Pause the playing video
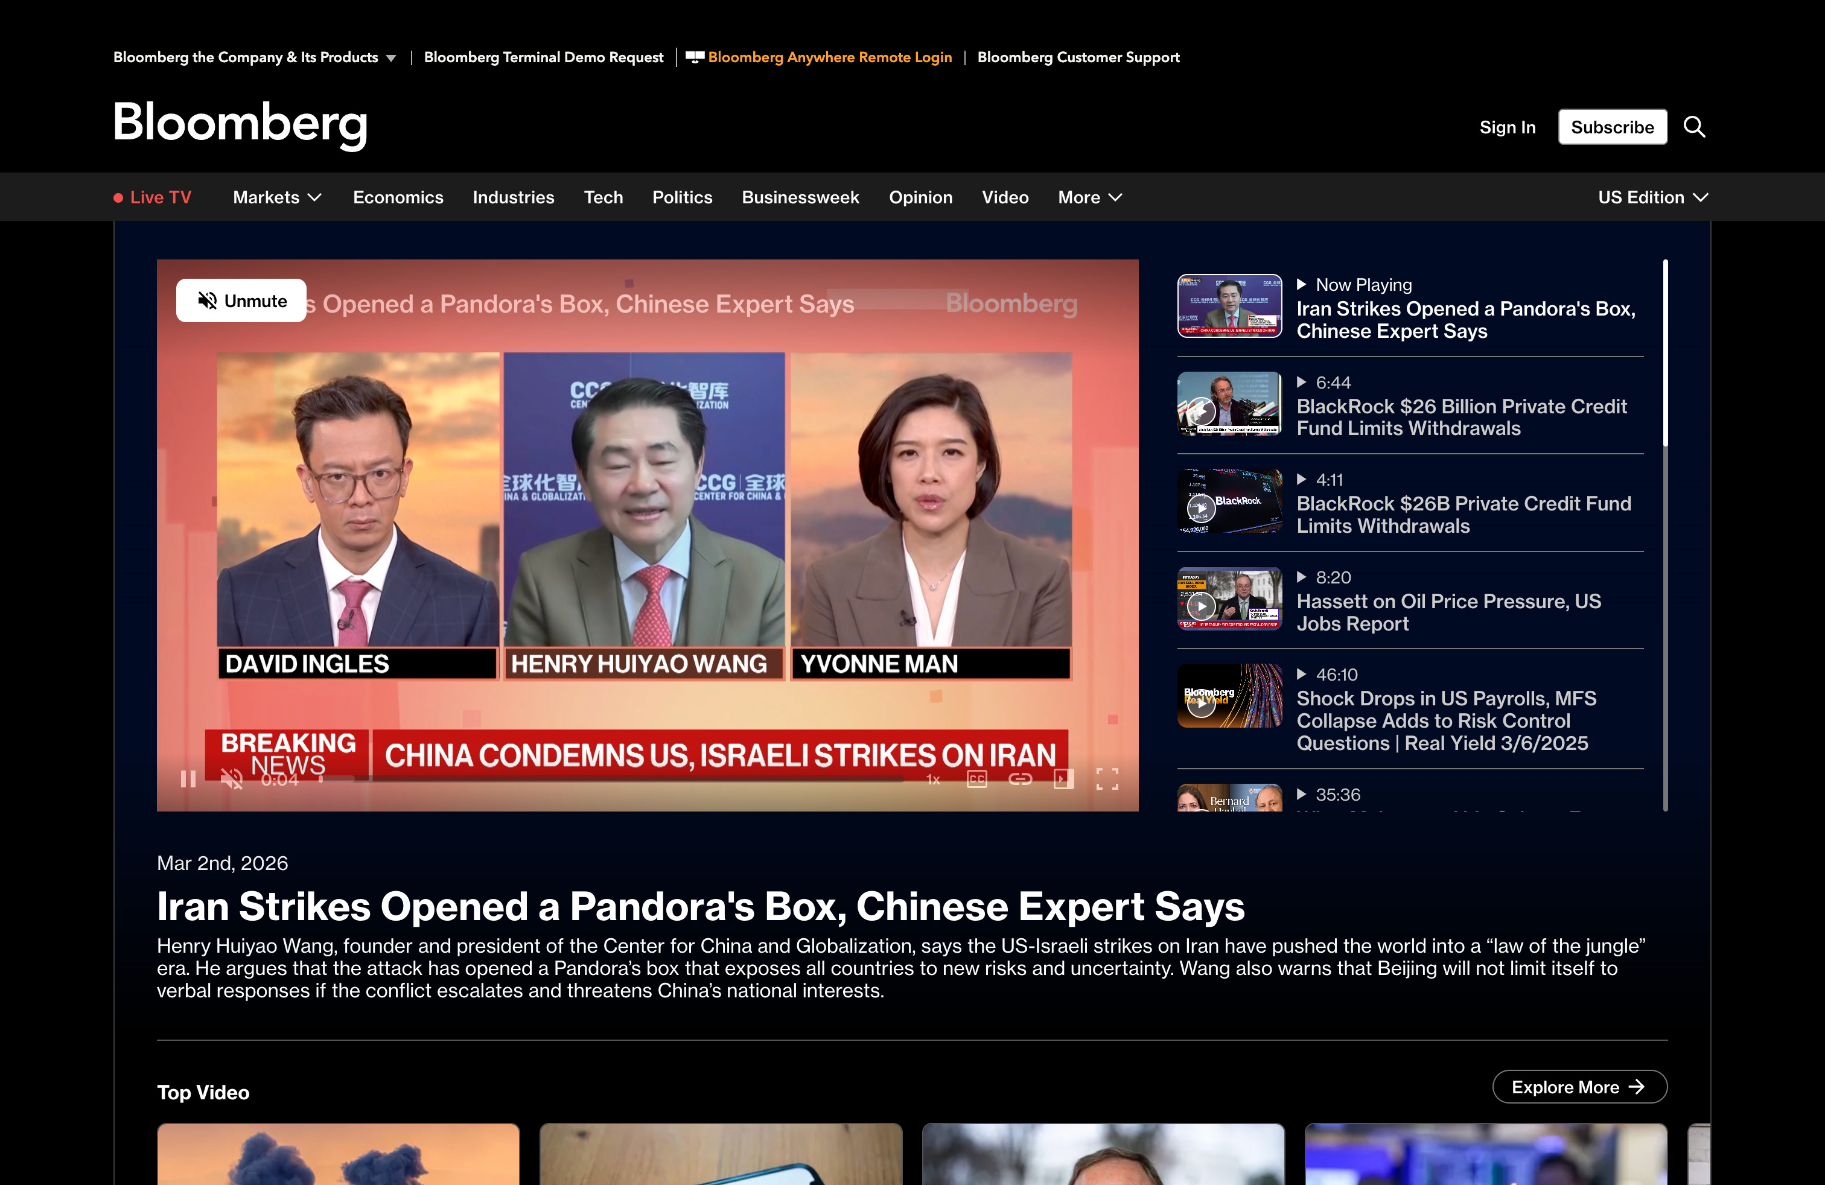 click(188, 780)
